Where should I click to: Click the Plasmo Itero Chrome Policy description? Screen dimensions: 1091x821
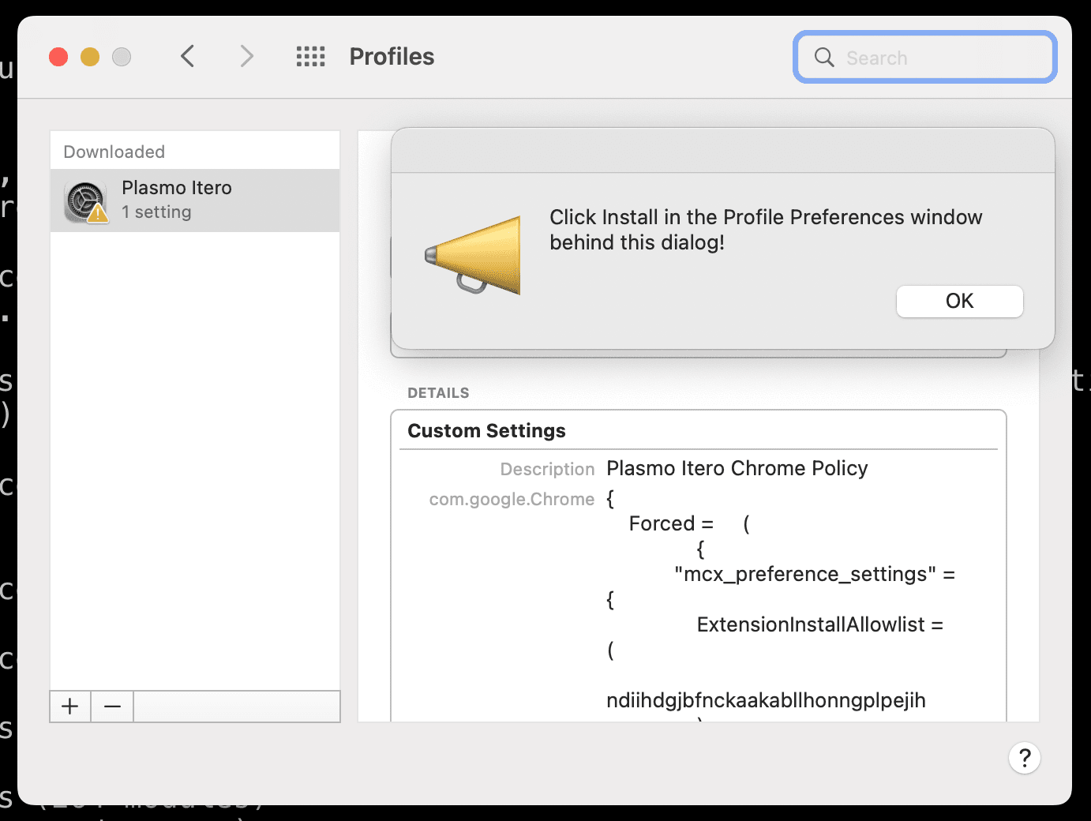737,468
